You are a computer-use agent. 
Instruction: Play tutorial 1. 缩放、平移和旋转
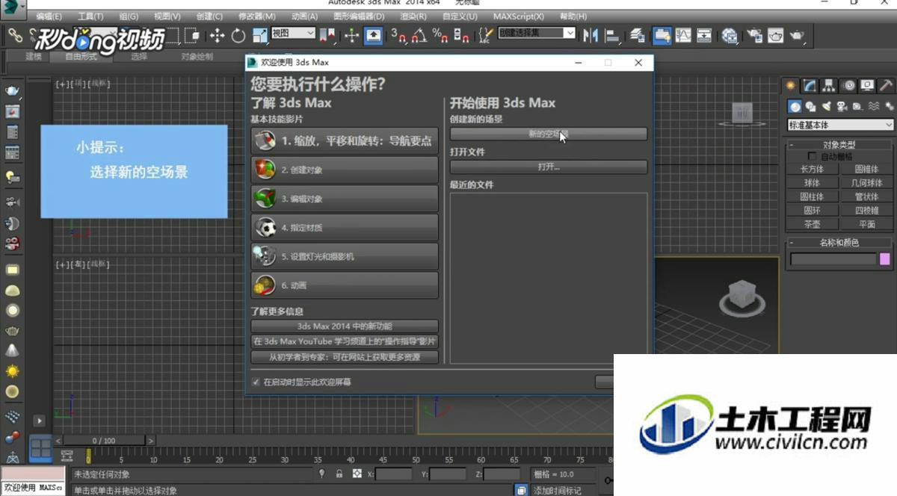click(344, 140)
